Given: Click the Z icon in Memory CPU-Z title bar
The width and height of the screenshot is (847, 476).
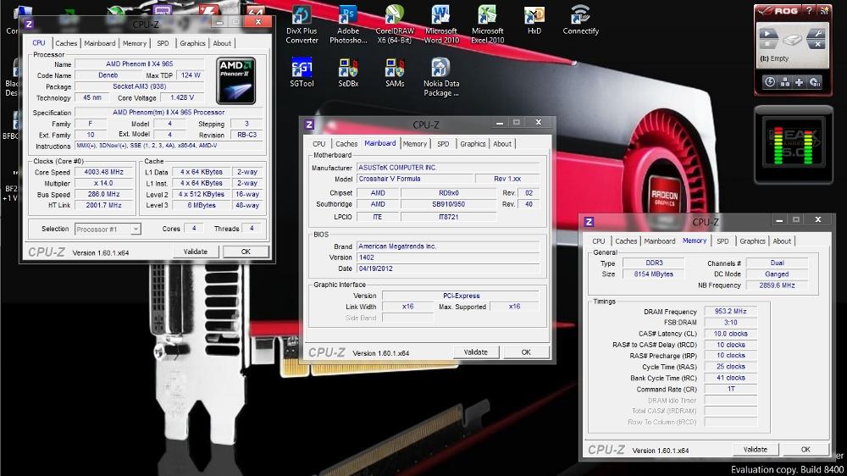Looking at the screenshot, I should pyautogui.click(x=589, y=222).
